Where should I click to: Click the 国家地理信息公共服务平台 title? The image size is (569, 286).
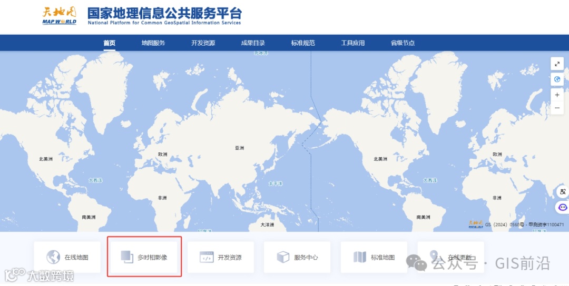(x=164, y=13)
